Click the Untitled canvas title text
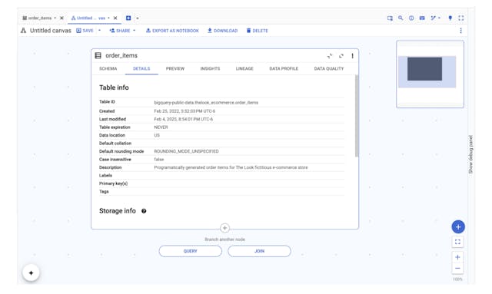 [51, 31]
